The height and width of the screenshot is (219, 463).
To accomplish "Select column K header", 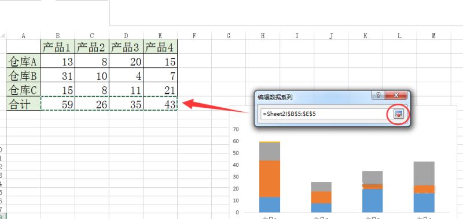I will [x=365, y=36].
